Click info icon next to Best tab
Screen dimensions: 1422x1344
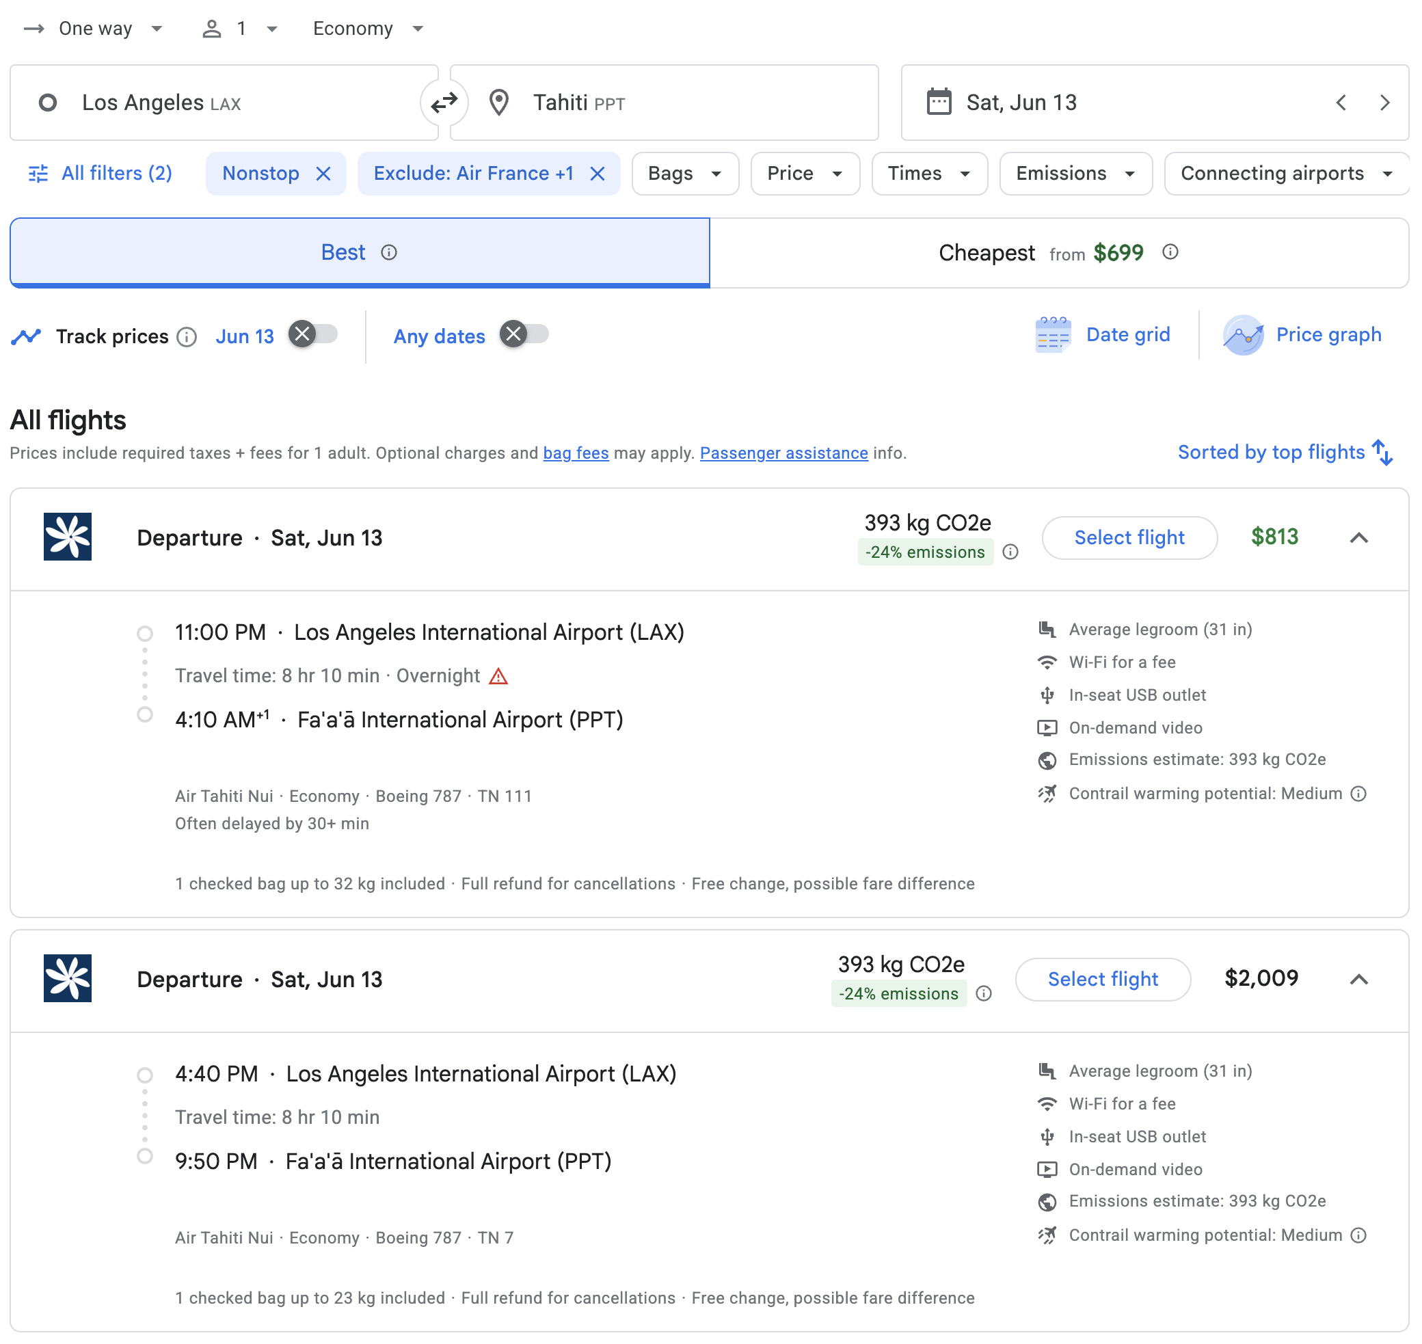(x=389, y=252)
